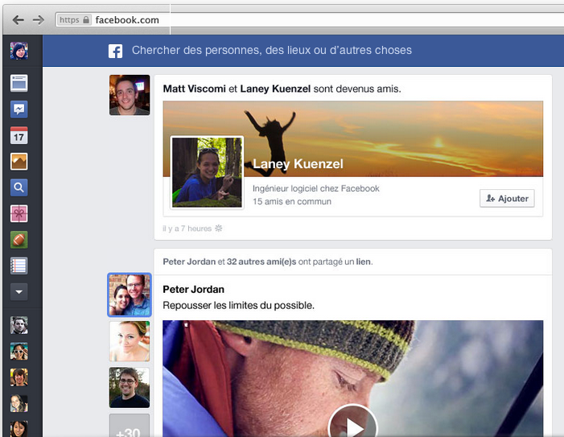This screenshot has width=564, height=437.
Task: Click the Ajouter button to add Laney Kuenzel
Action: [x=507, y=198]
